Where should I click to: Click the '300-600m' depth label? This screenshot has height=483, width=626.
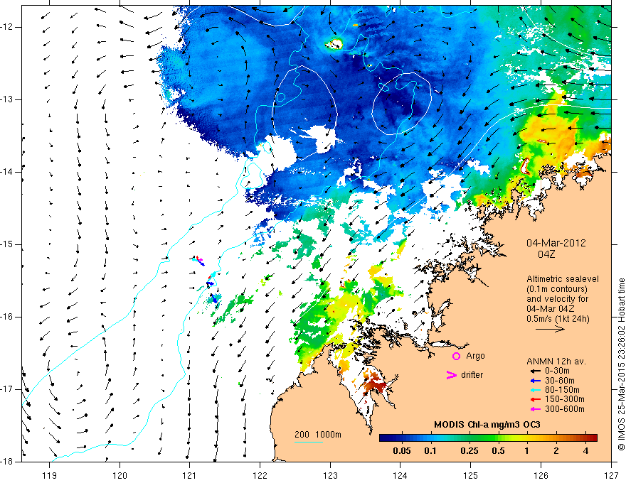click(565, 409)
